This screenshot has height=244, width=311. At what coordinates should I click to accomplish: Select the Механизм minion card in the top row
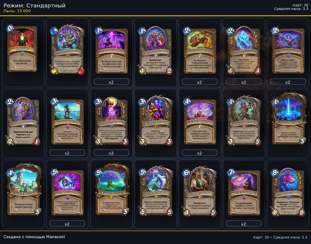67,49
